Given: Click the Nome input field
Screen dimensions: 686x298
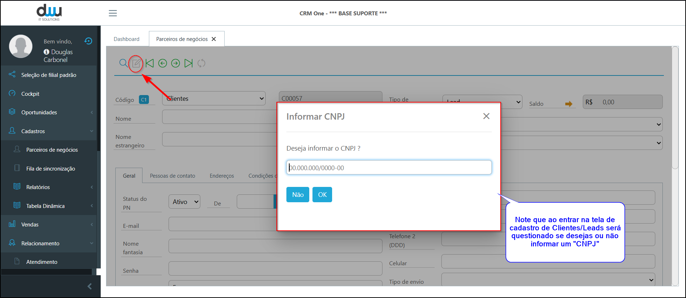Looking at the screenshot, I should [x=219, y=117].
